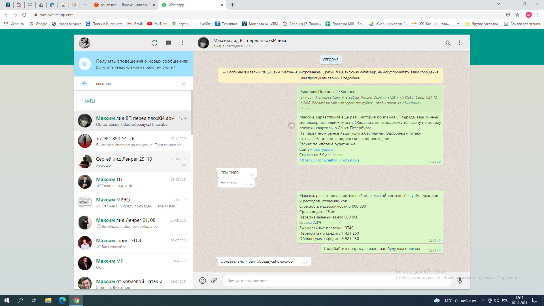The image size is (544, 306).
Task: Open contact profile picture in chat header
Action: tap(203, 43)
